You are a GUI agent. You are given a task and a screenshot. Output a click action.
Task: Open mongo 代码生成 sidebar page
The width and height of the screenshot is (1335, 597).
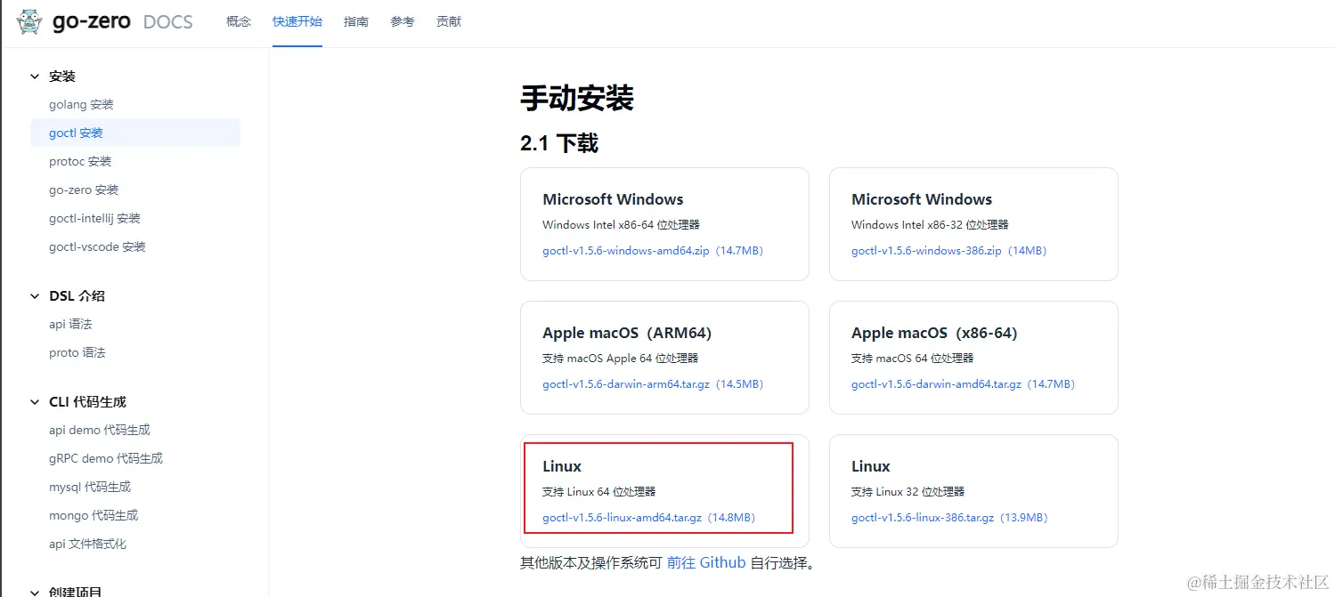coord(94,515)
